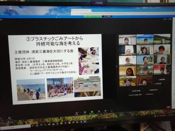The width and height of the screenshot is (175, 131).
Task: Click the shared slide beach cleanup photo
Action: point(31,89)
